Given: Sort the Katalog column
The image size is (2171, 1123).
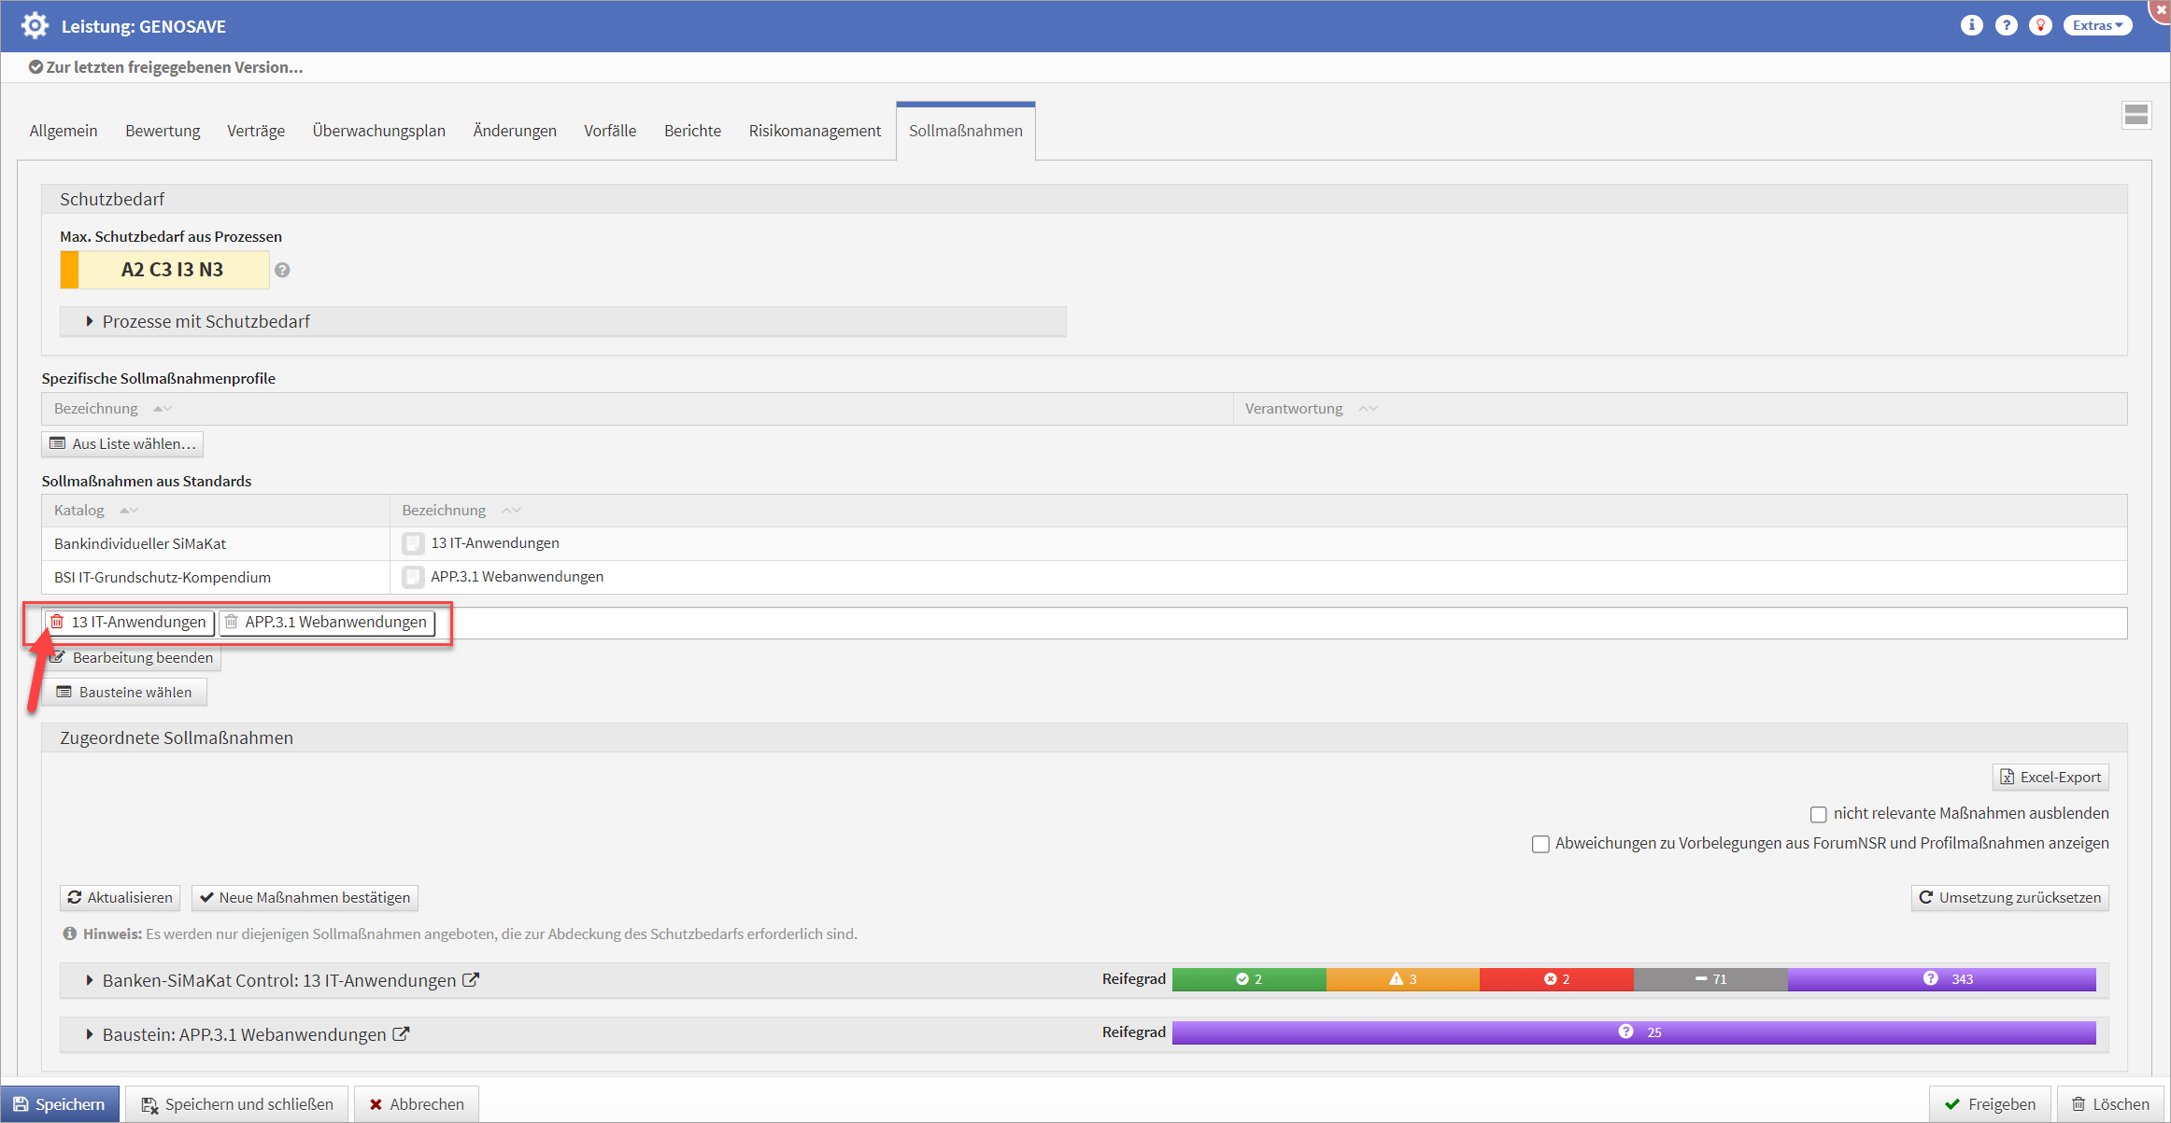Looking at the screenshot, I should (129, 511).
